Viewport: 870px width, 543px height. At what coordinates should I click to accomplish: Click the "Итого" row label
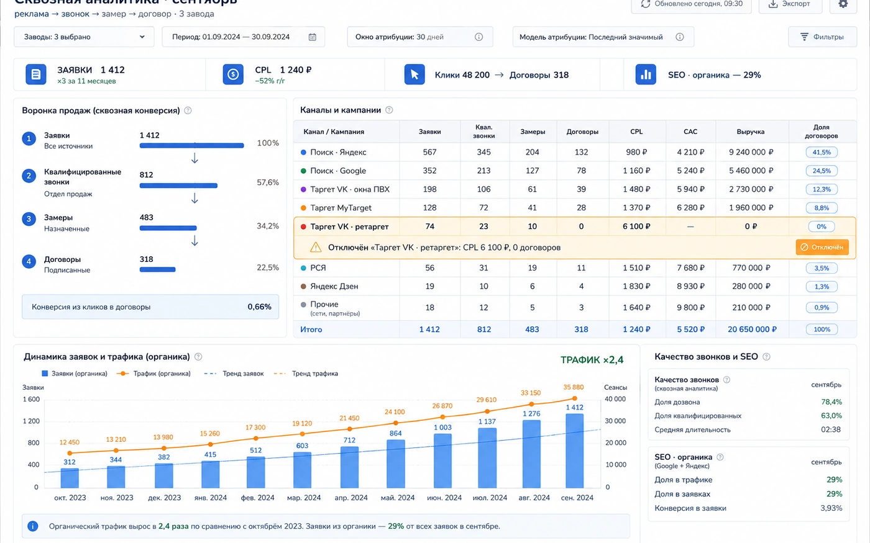(311, 330)
